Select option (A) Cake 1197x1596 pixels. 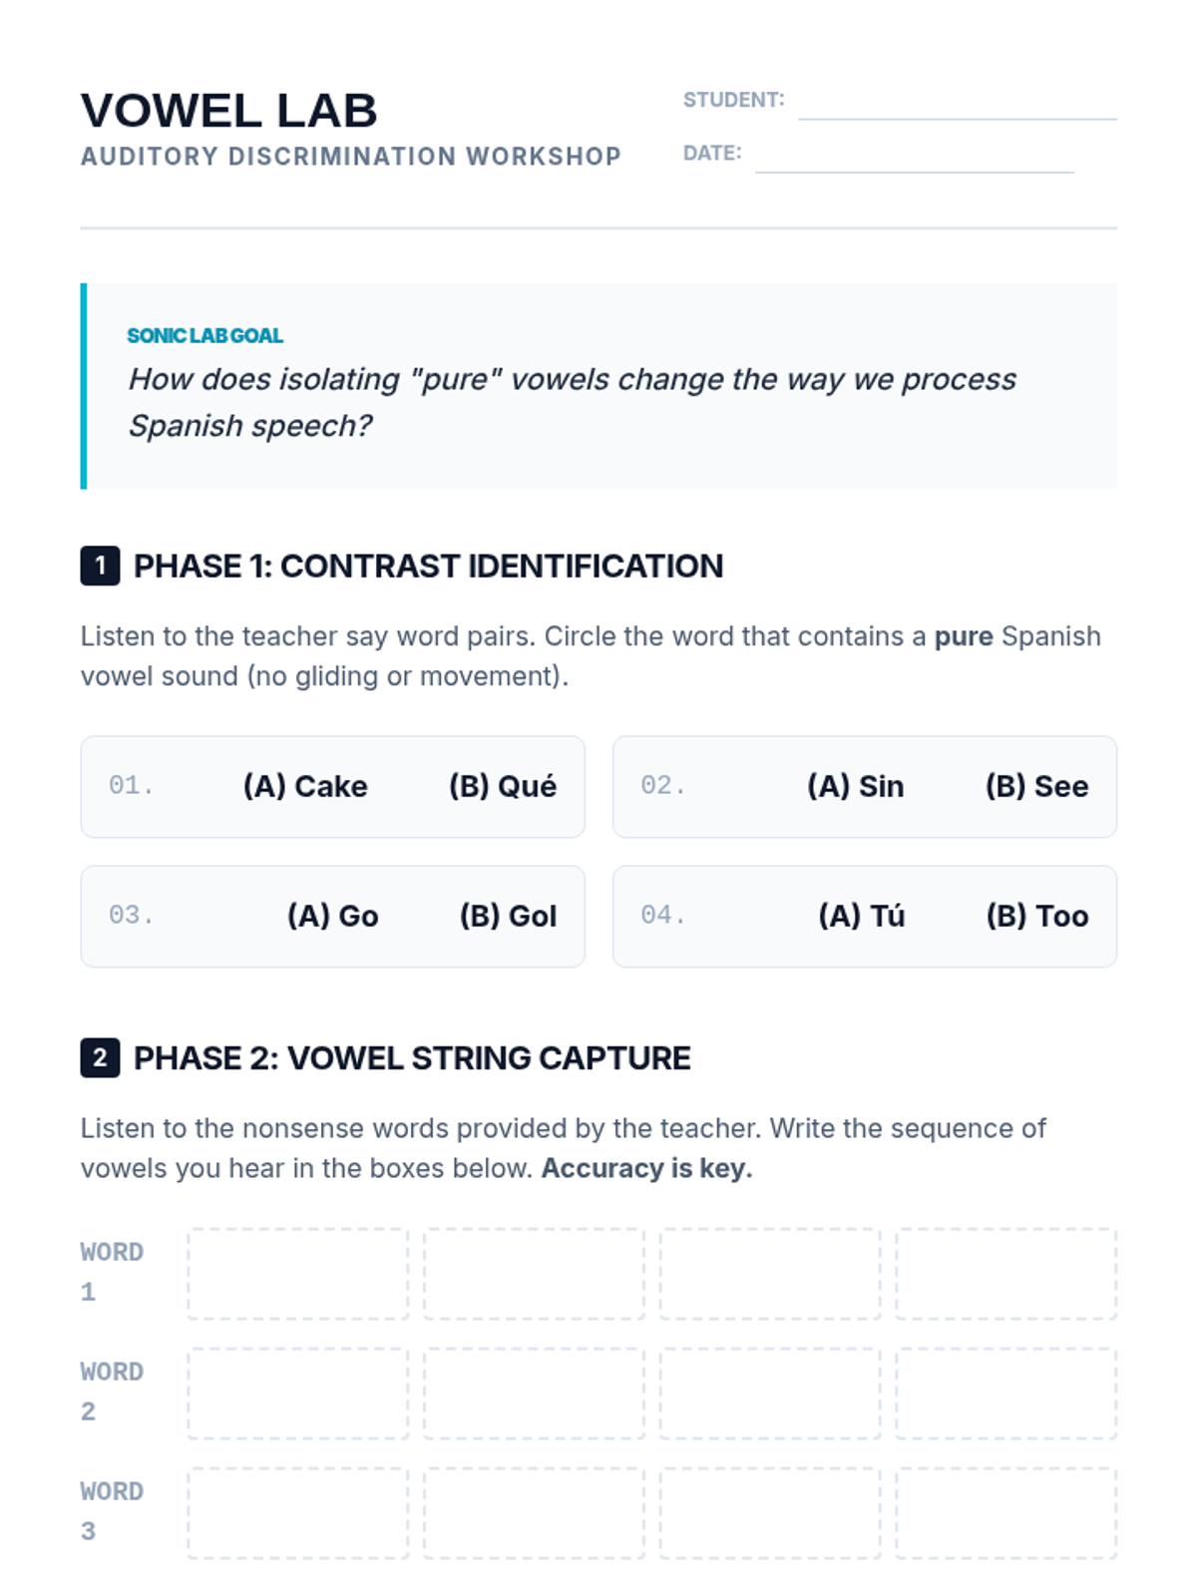tap(305, 786)
